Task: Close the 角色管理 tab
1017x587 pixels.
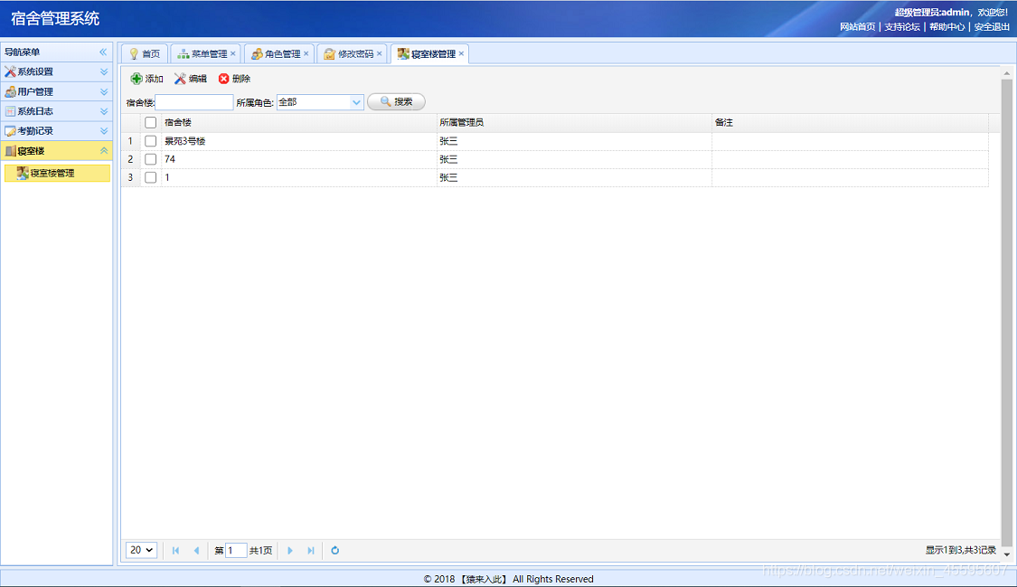Action: click(x=306, y=53)
